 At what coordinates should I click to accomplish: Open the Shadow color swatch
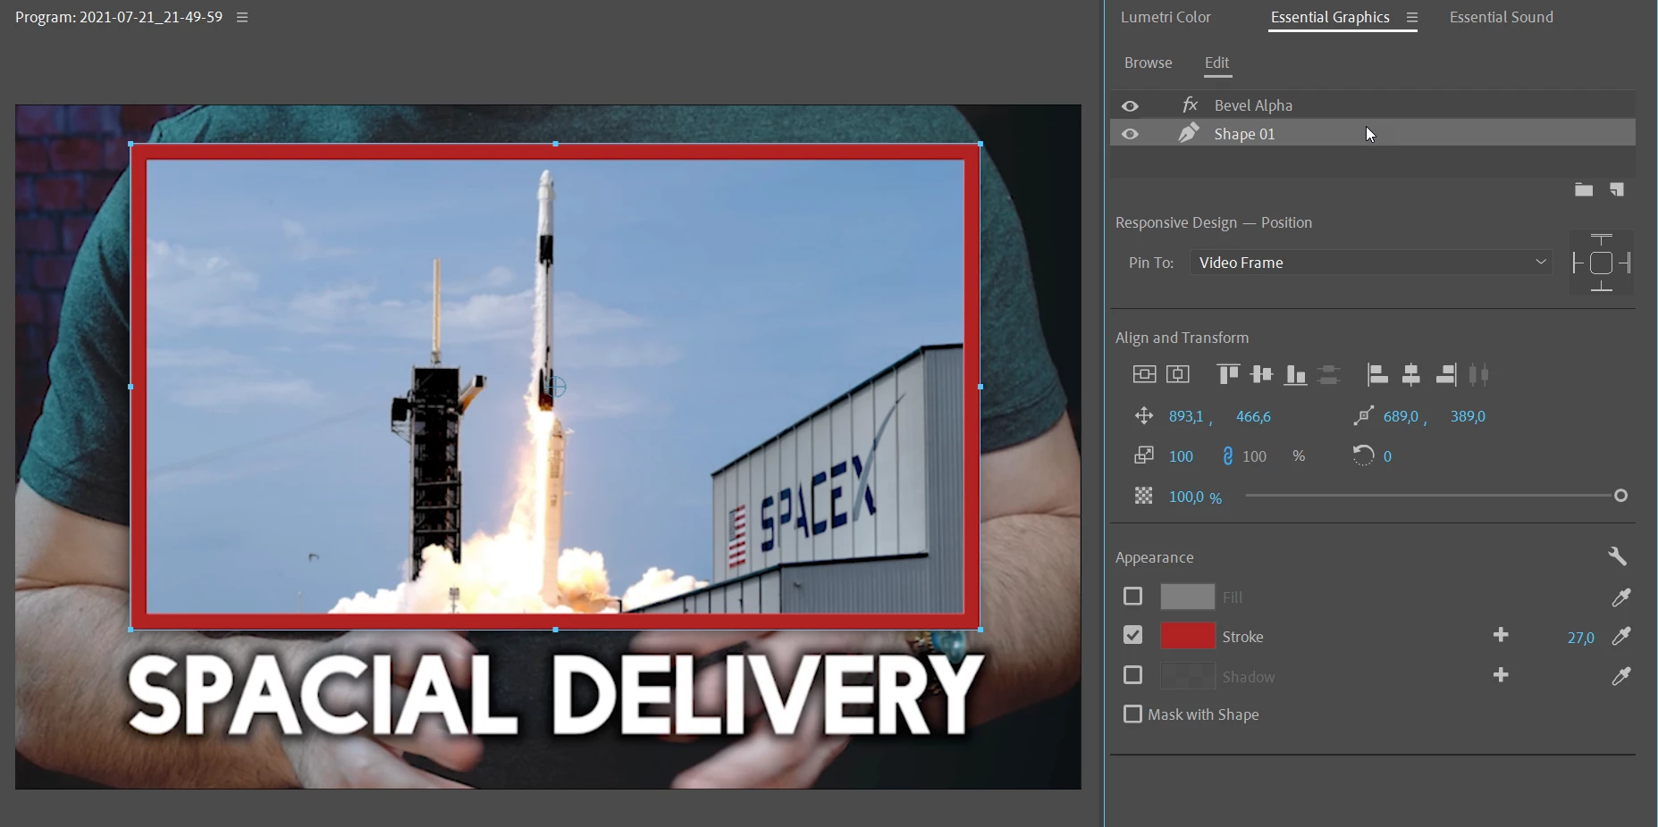point(1187,676)
